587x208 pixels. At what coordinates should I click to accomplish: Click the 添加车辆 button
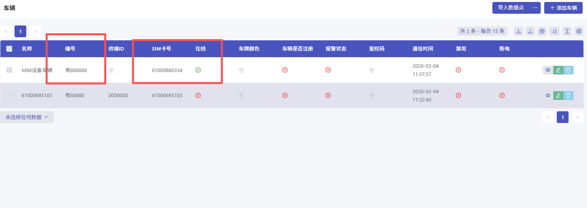pyautogui.click(x=563, y=8)
